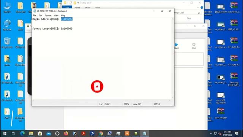
Task: Open the Edit menu in Notepad
Action: pyautogui.click(x=40, y=16)
